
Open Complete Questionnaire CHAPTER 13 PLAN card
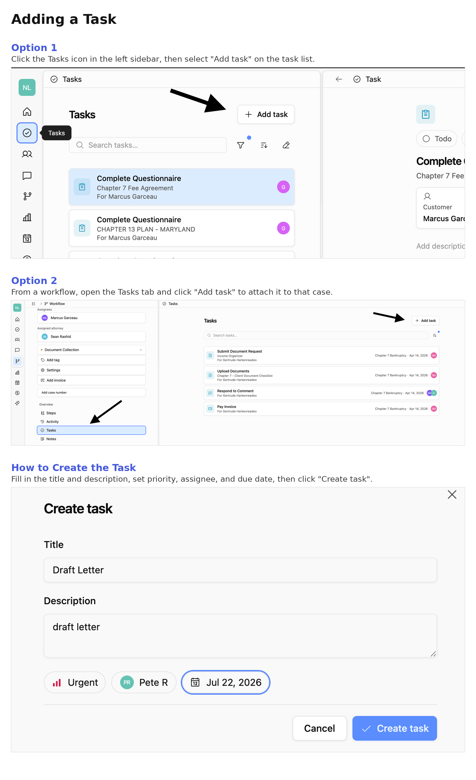click(x=181, y=228)
